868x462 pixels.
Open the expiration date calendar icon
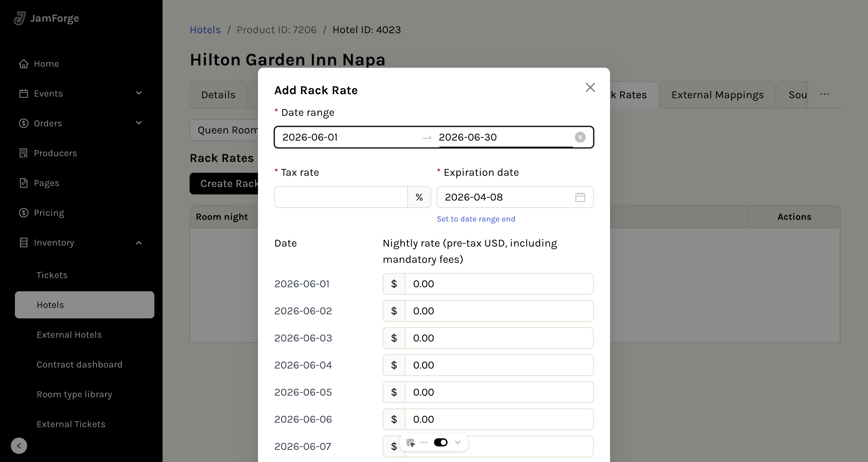580,197
